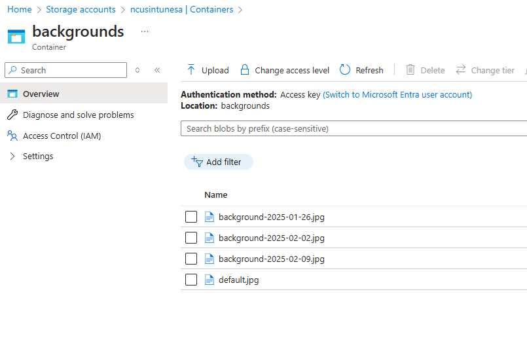Open the Overview menu item
Viewport: 527px width, 351px height.
[x=41, y=94]
